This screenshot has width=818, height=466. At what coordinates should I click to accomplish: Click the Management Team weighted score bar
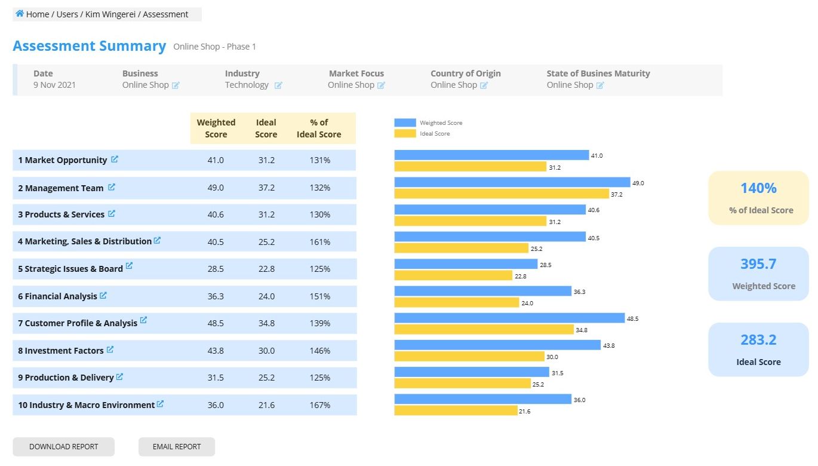[512, 182]
